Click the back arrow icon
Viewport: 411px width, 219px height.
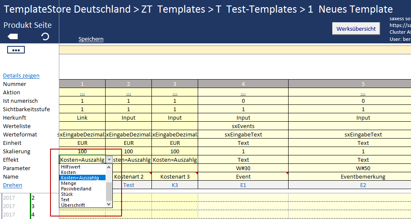[12, 37]
